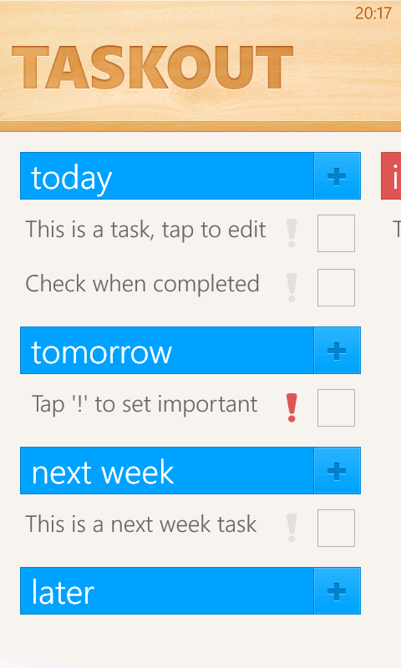Add a new task to the later list
The image size is (401, 668).
pos(337,590)
